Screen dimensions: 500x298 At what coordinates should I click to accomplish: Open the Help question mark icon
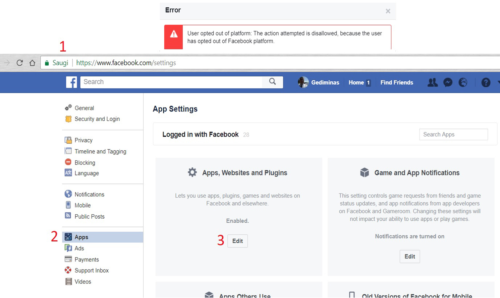click(486, 82)
